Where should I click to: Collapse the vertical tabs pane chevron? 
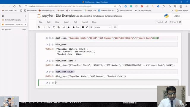[25, 16]
